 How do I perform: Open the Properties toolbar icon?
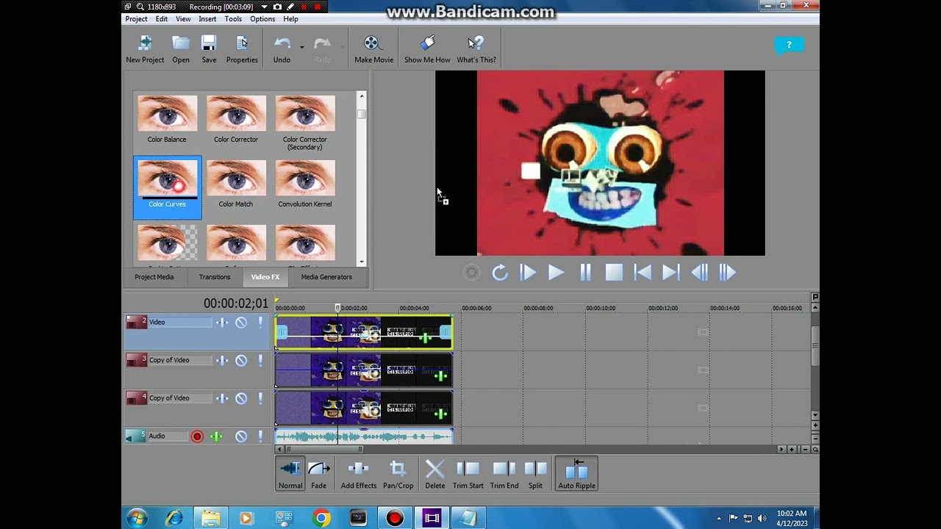(242, 49)
